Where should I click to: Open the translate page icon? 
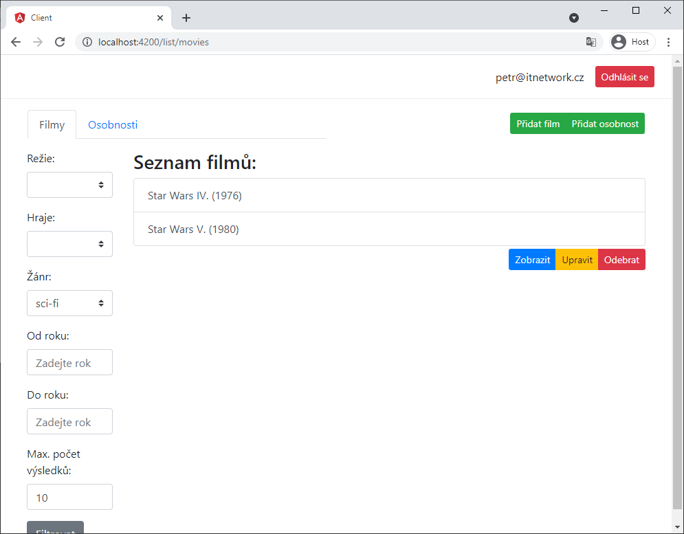click(591, 42)
